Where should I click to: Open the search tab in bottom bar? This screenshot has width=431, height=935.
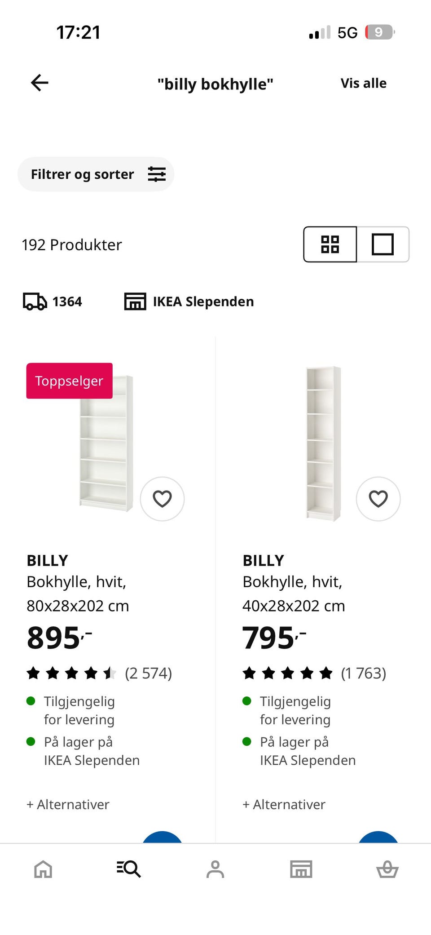129,869
